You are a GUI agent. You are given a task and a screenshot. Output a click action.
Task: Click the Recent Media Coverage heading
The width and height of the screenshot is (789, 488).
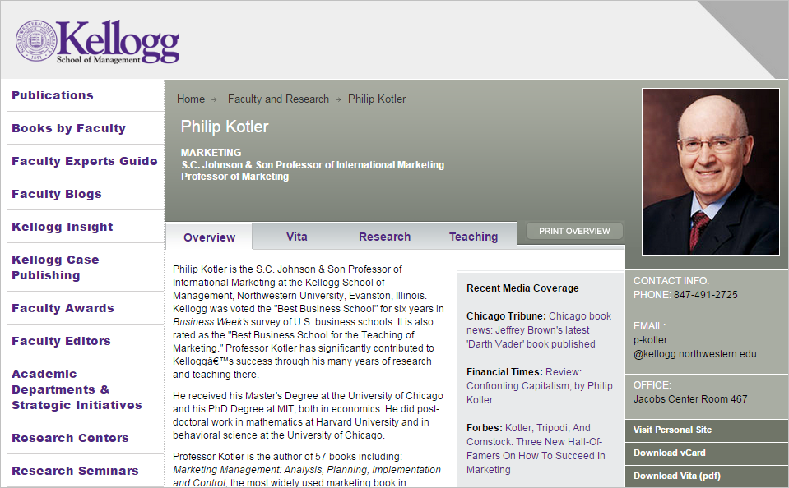coord(522,288)
